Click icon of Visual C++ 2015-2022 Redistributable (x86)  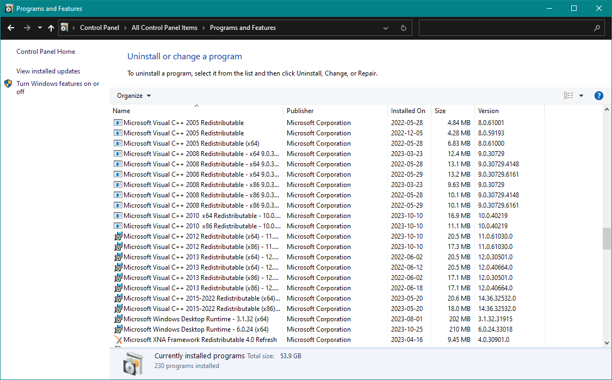click(118, 309)
